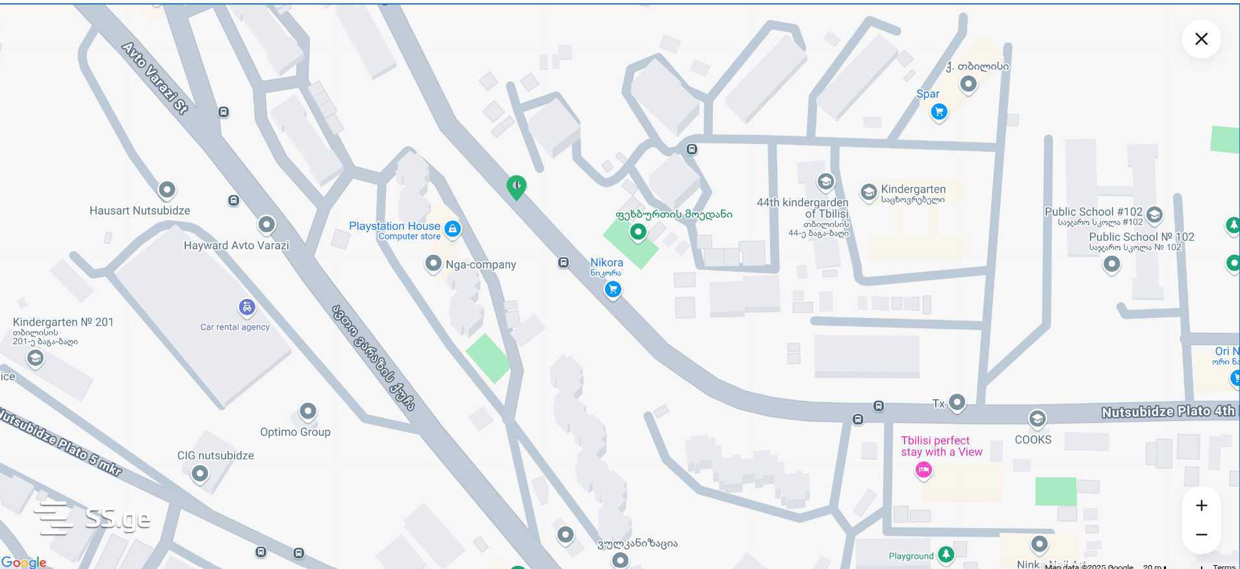Click the Playstation House store icon
This screenshot has width=1240, height=569.
[x=453, y=228]
